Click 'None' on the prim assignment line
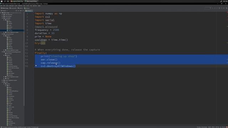This screenshot has width=228, height=128. 48,37
